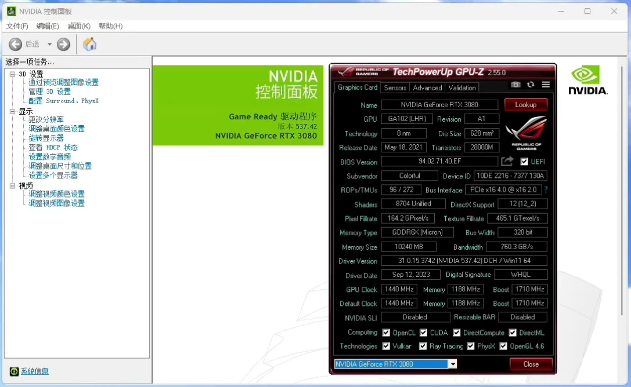The height and width of the screenshot is (387, 631).
Task: Open 通过预览调整图像设置 task
Action: point(64,82)
